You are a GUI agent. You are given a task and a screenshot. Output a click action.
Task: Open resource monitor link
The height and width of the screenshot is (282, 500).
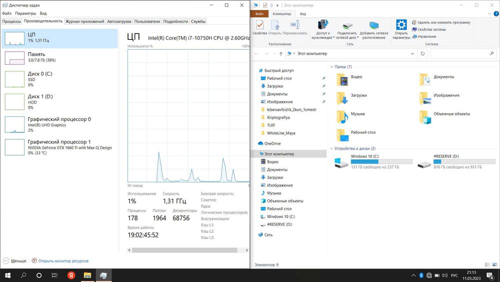[60, 261]
